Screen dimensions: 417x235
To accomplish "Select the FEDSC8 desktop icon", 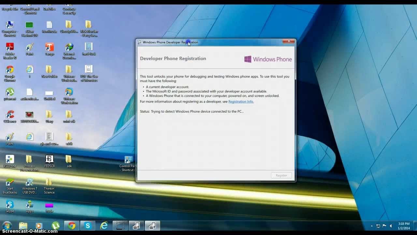I will pyautogui.click(x=49, y=162).
